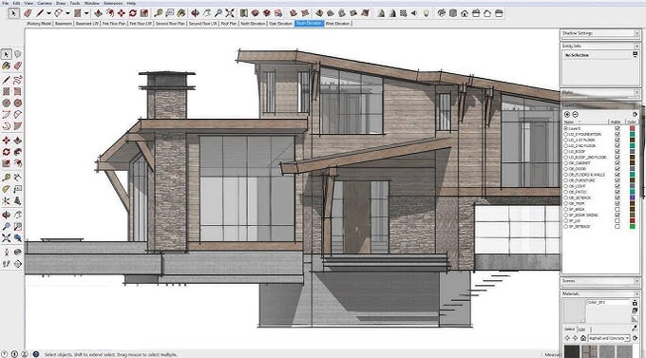Toggle shadows with the lightbulb icon
Viewport: 646px width, 358px height.
427,13
